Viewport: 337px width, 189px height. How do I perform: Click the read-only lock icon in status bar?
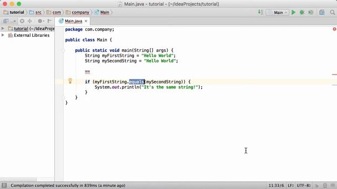point(317,185)
